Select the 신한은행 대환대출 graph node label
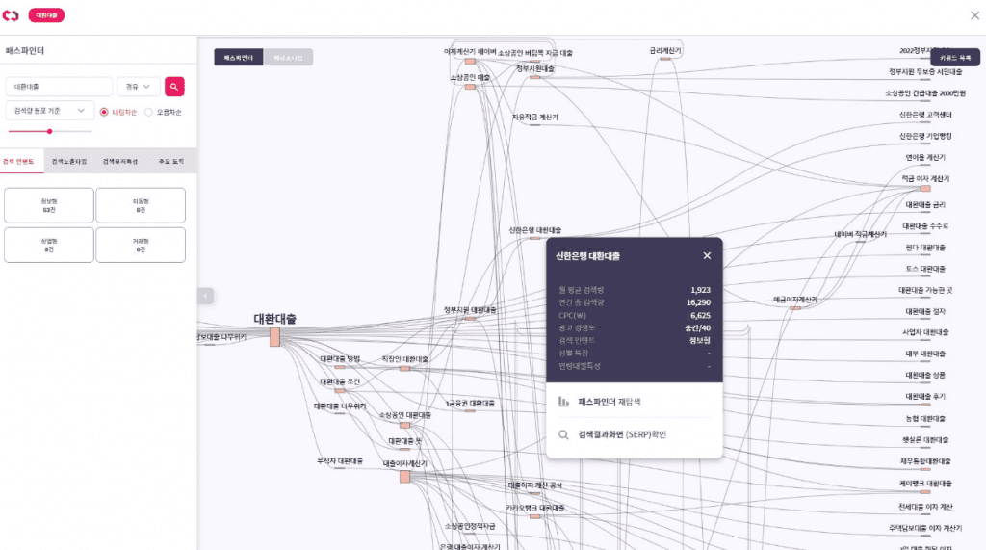The width and height of the screenshot is (986, 550). coord(535,230)
